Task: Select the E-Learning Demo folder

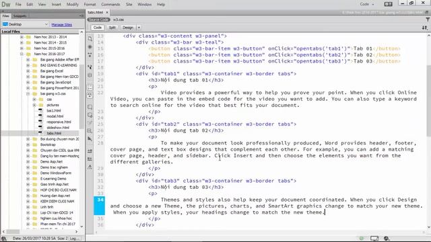Action: (x=53, y=179)
